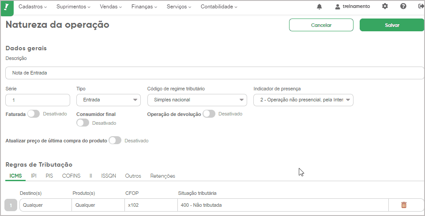Click the green app logo icon
Image resolution: width=425 pixels, height=216 pixels.
coord(7,8)
